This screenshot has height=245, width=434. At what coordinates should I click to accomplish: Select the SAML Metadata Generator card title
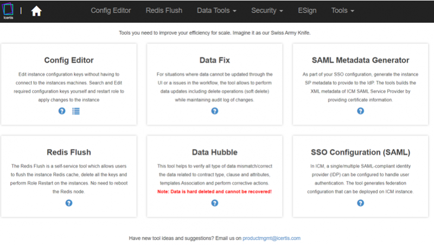pos(360,60)
